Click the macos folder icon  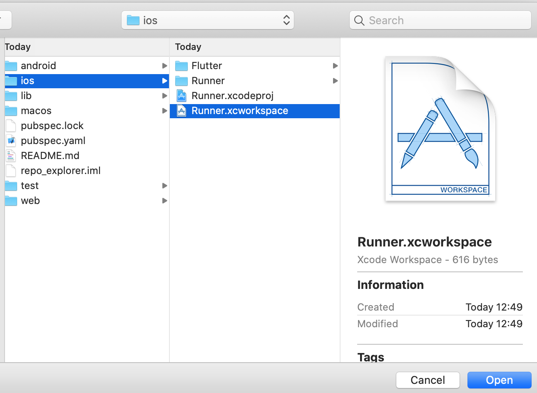point(11,111)
